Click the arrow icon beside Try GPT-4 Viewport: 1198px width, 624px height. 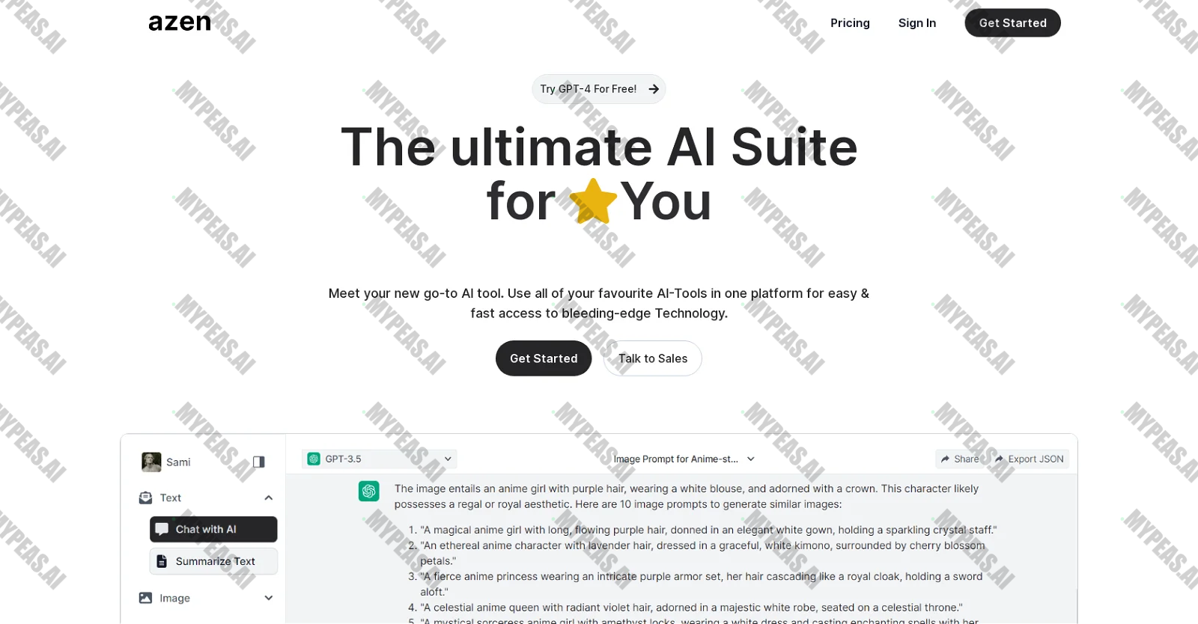click(654, 89)
